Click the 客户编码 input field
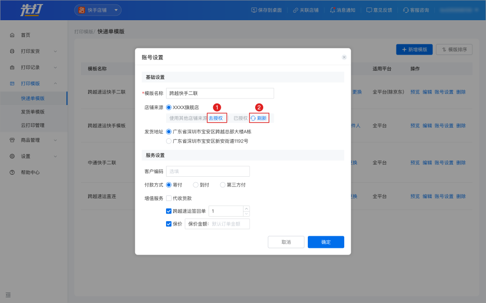 tap(208, 171)
